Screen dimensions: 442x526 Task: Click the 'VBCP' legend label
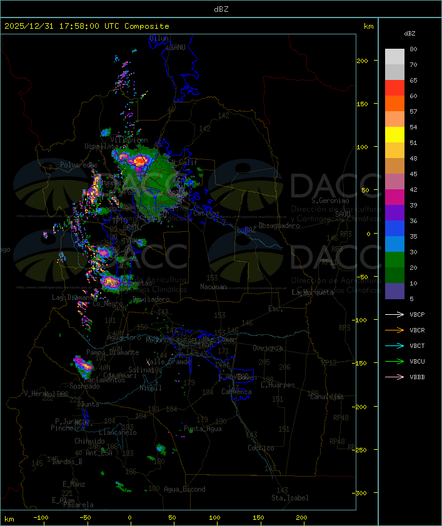[417, 314]
